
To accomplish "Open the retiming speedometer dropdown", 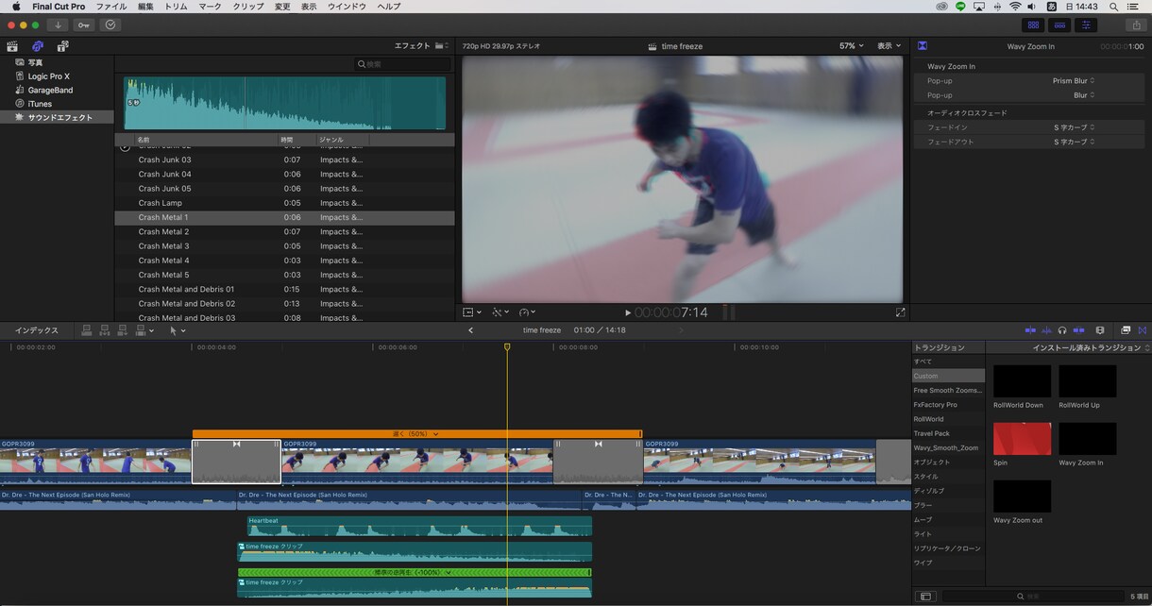I will (527, 312).
